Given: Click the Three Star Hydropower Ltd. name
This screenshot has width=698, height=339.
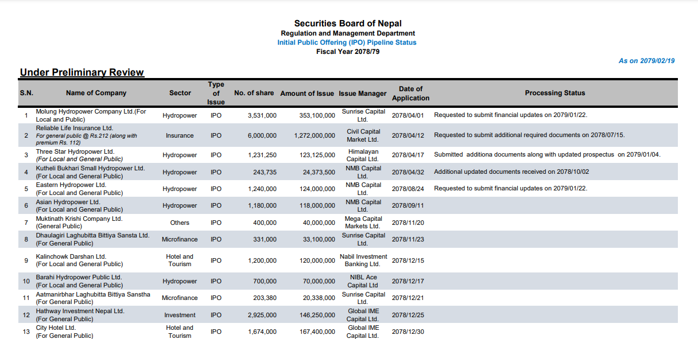Looking at the screenshot, I should 75,152.
